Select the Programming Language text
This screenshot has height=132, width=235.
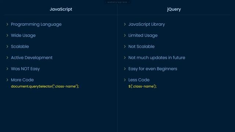click(36, 25)
